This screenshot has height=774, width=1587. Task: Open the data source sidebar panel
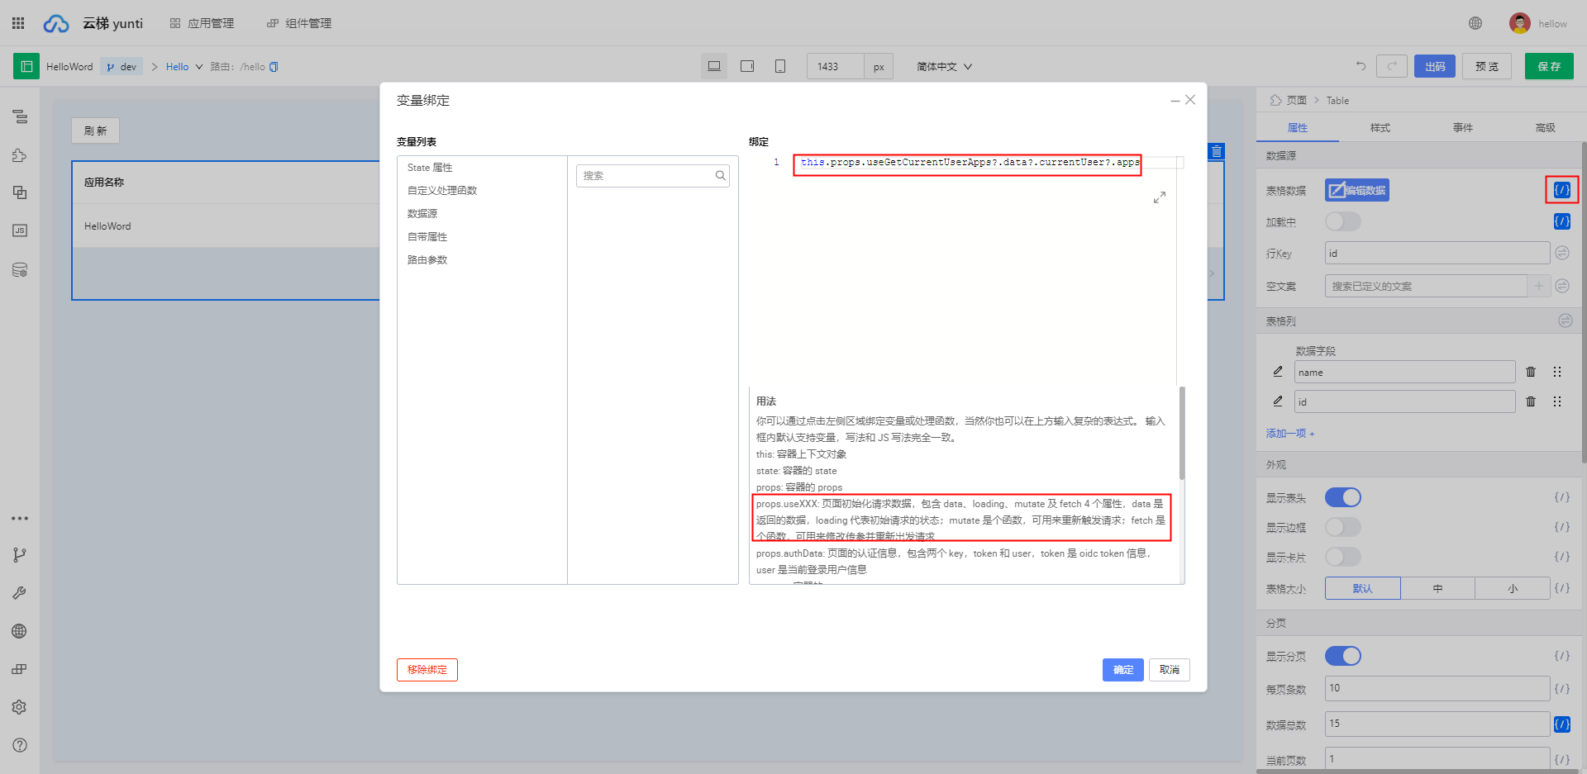click(x=20, y=269)
